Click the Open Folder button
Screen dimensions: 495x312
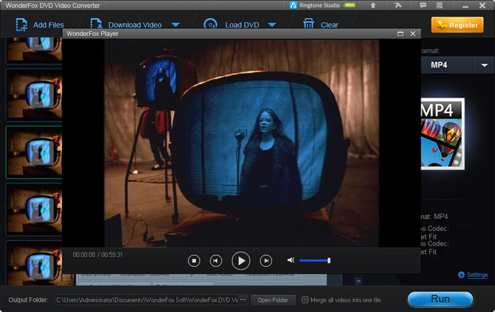pos(273,300)
